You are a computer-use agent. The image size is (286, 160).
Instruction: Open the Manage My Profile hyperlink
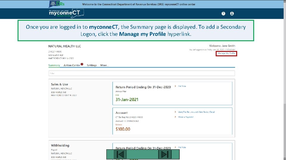226,54
